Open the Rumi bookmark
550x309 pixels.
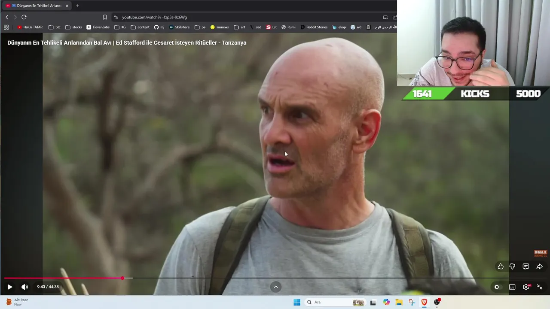point(288,27)
